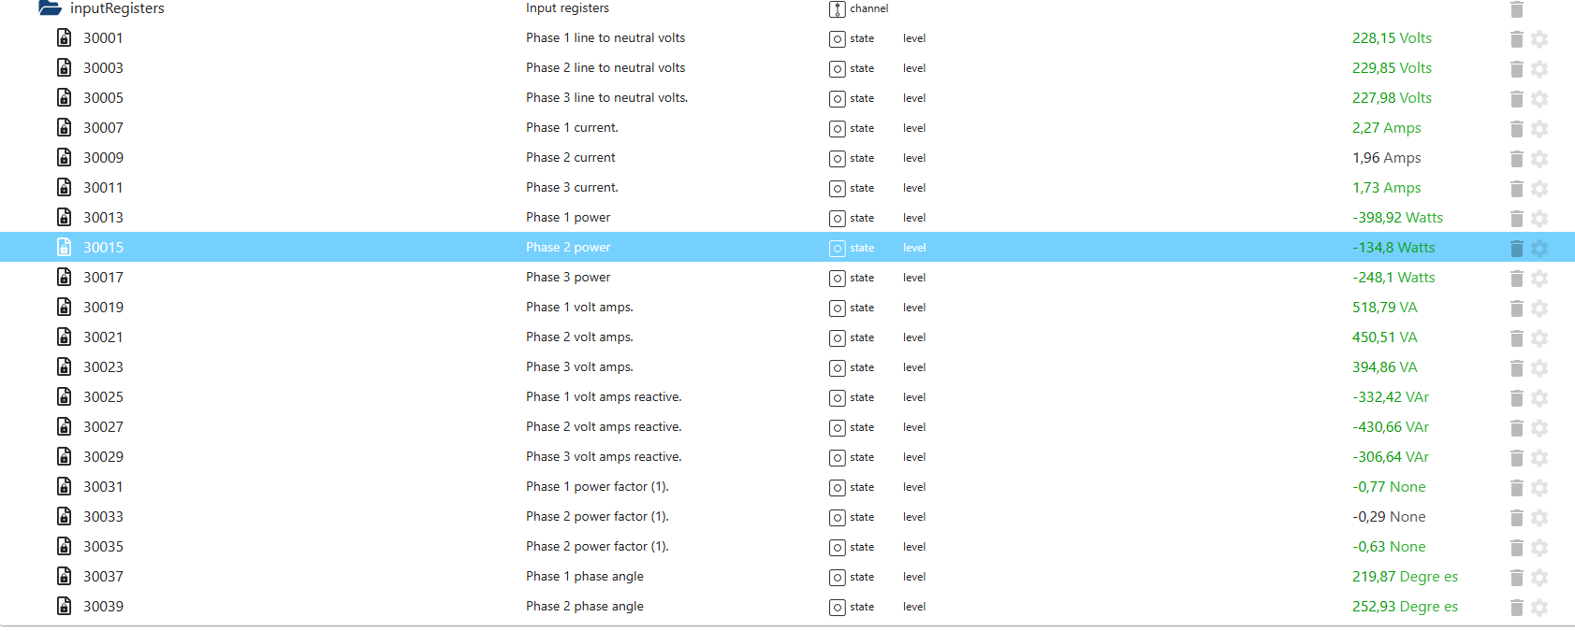Click the level role of register 30009
1575x631 pixels.
tap(913, 158)
